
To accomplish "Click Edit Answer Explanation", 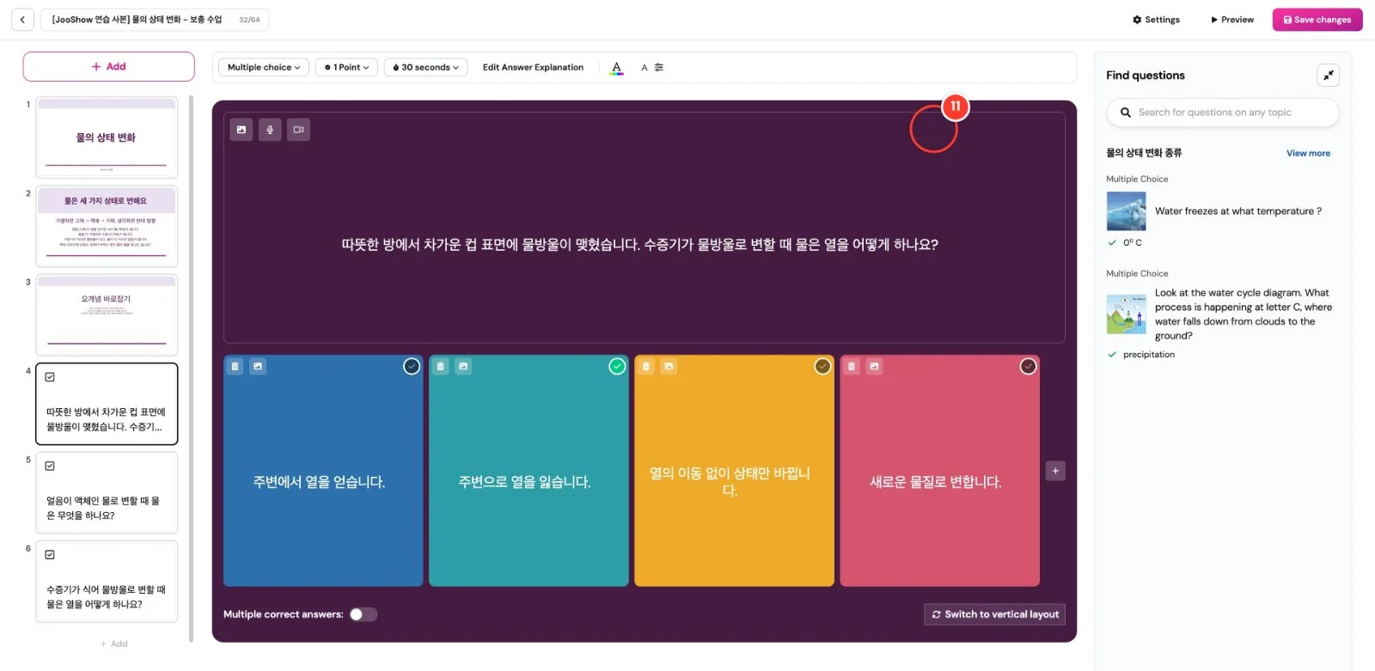I will pos(533,67).
